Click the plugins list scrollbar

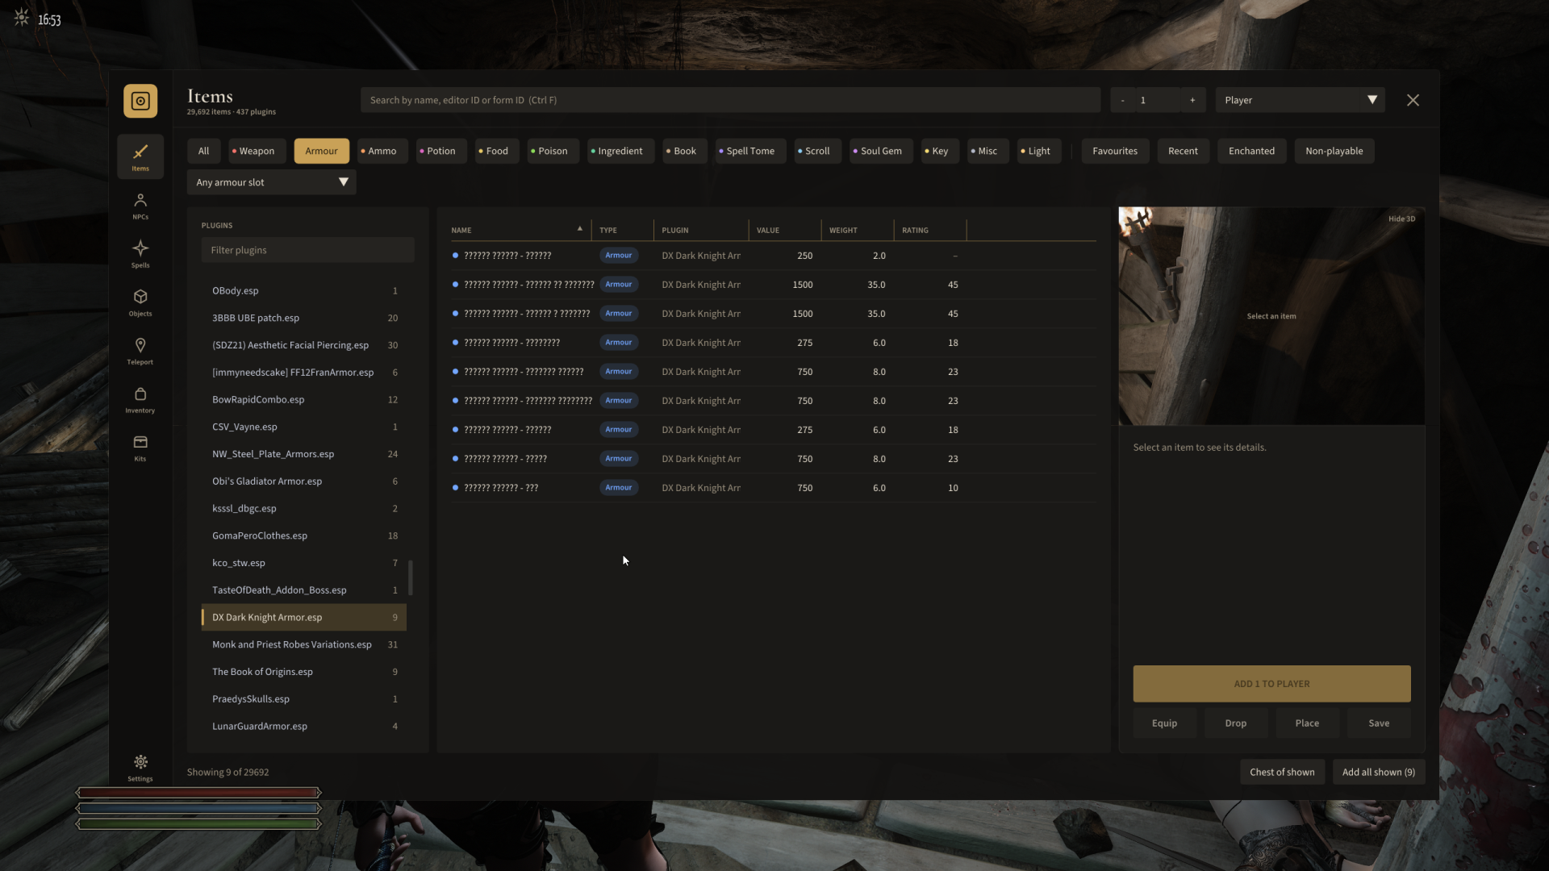click(411, 577)
